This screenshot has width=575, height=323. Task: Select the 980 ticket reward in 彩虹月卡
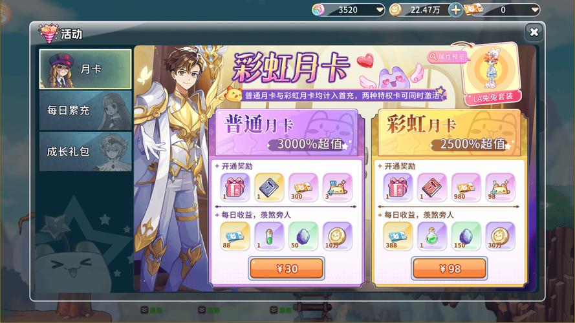[466, 187]
